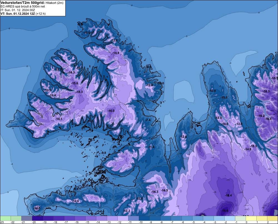This screenshot has width=278, height=224.
Task: Select the -11.4 temperature label
Action: (x=151, y=147)
